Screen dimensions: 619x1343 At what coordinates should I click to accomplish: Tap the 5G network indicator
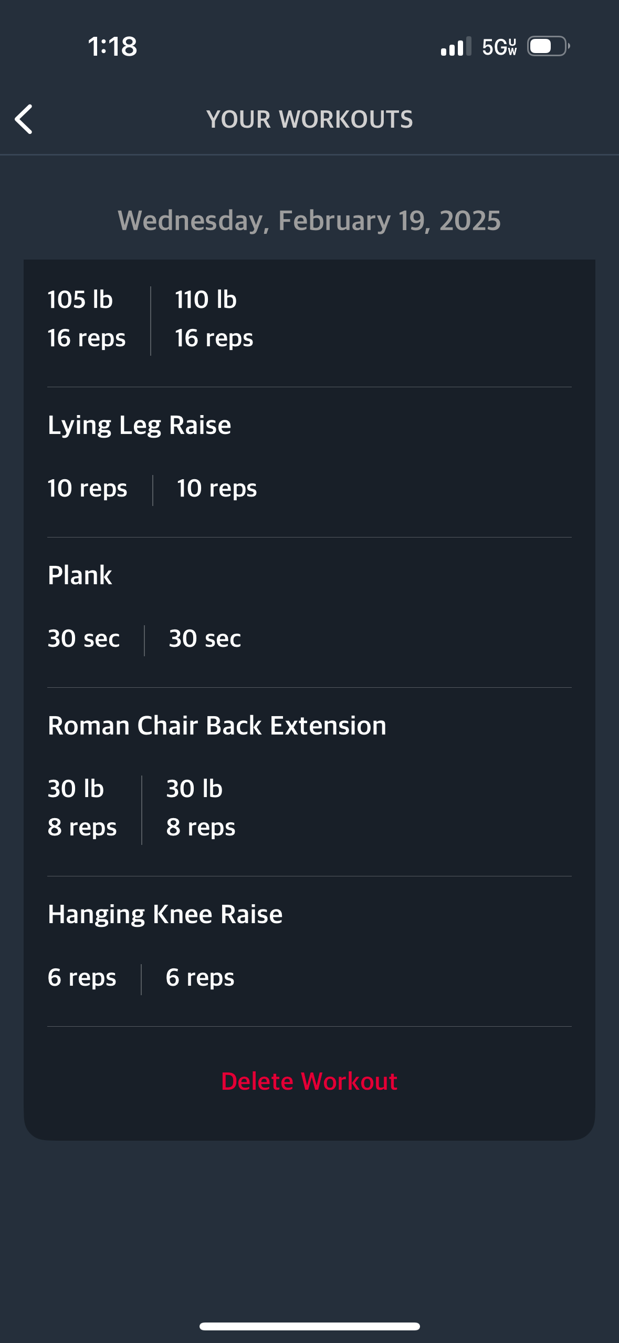point(499,47)
